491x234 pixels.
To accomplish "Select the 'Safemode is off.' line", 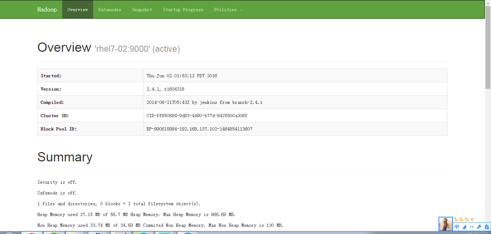I will coord(57,193).
